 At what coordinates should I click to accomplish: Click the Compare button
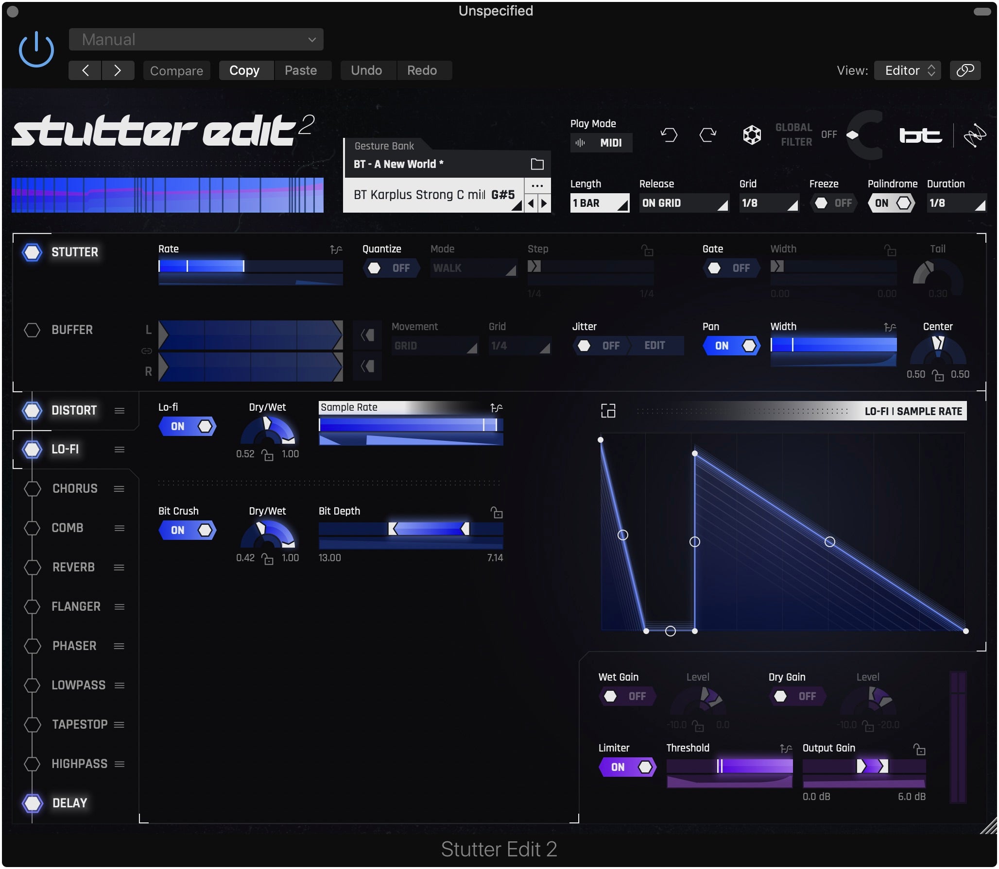pyautogui.click(x=176, y=70)
